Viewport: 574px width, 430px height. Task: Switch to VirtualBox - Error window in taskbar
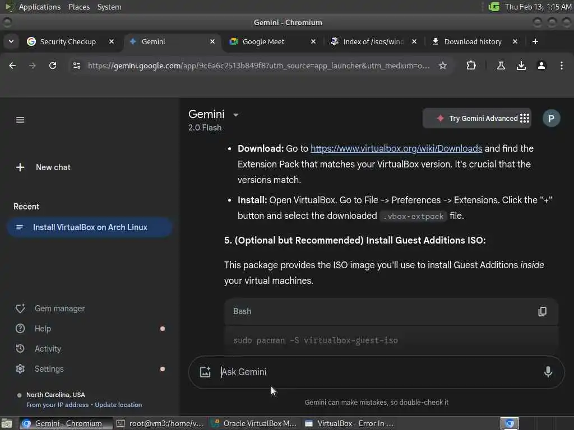click(349, 423)
